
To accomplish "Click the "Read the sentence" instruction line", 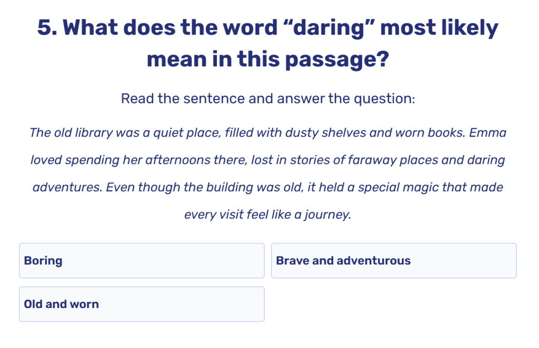I will click(x=268, y=98).
